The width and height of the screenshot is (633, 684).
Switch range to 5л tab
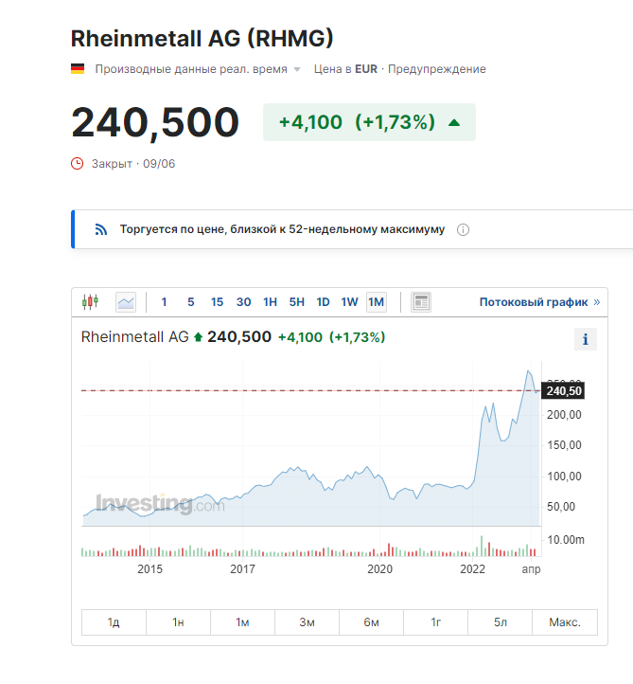click(x=501, y=622)
